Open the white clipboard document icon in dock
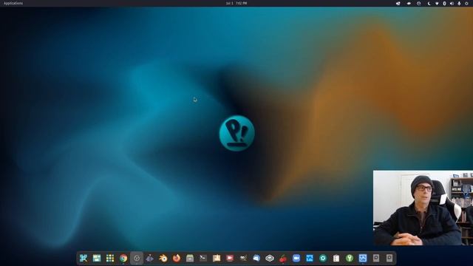The image size is (473, 266). point(336,258)
